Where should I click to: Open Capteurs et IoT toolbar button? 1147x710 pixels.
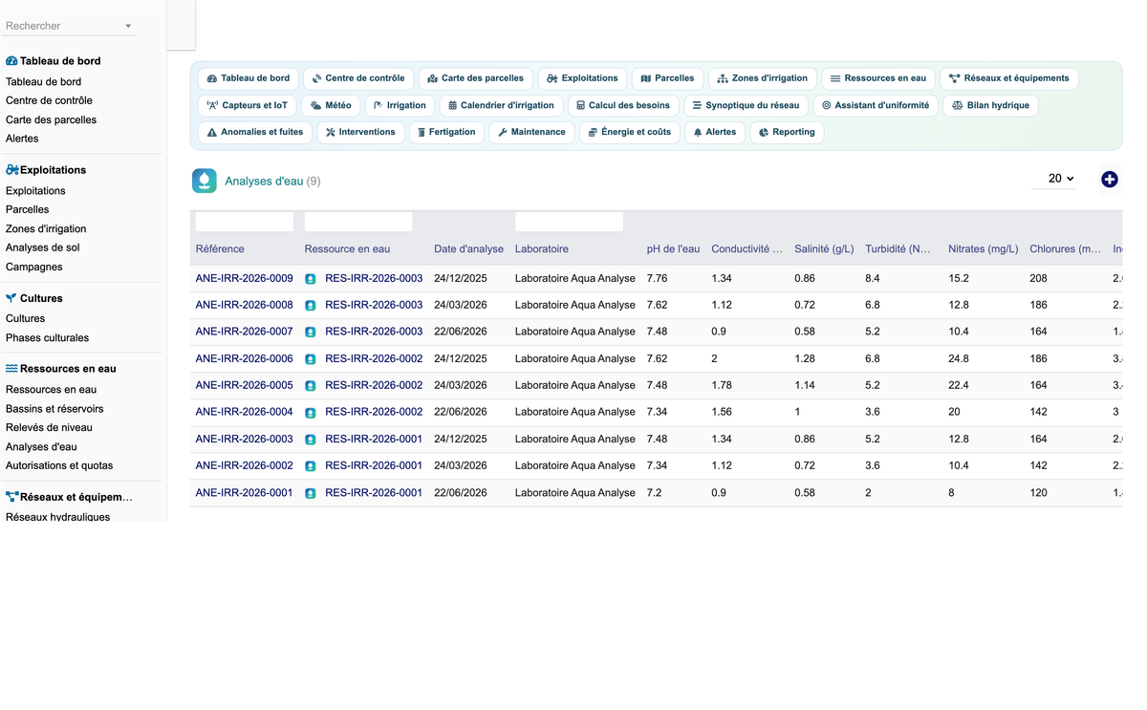click(247, 105)
